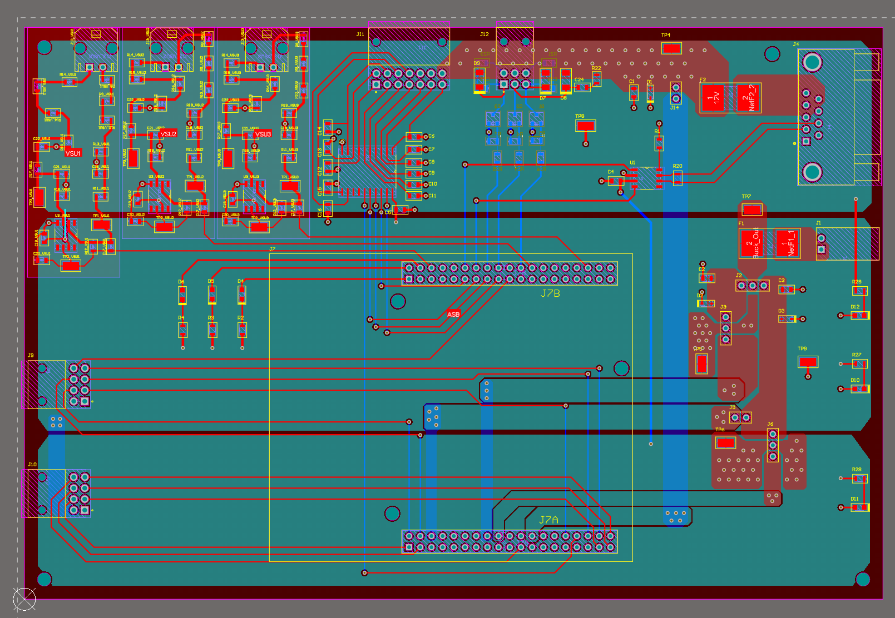This screenshot has height=618, width=895.
Task: Click the TP6 test point pad
Action: 725,442
